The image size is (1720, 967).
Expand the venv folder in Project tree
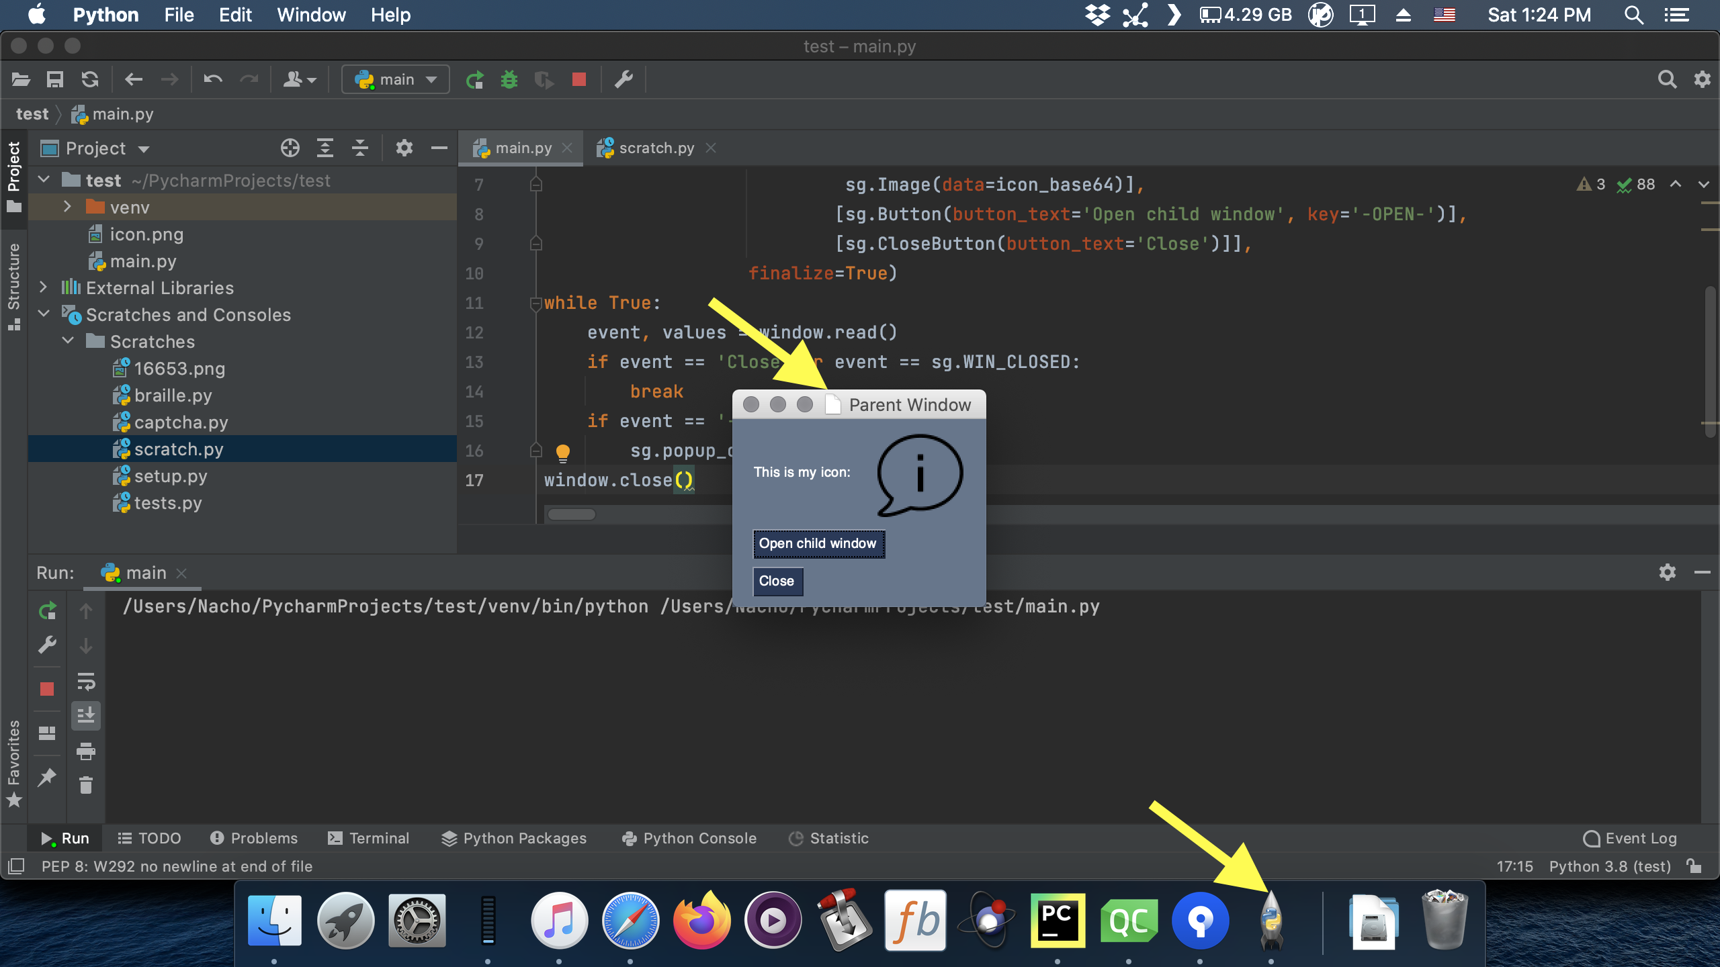(67, 207)
